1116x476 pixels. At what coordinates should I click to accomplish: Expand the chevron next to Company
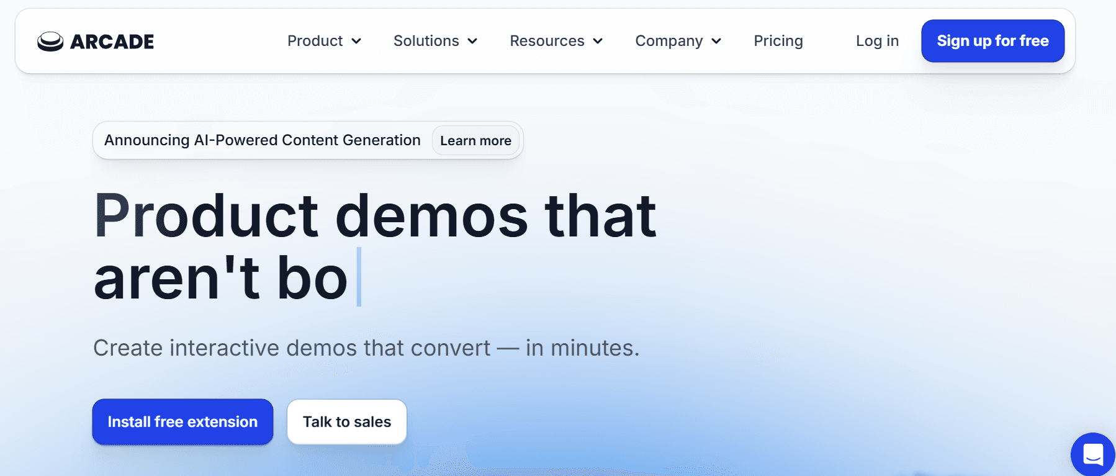716,42
